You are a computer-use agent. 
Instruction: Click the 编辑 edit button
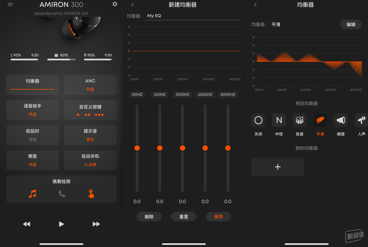click(x=351, y=25)
